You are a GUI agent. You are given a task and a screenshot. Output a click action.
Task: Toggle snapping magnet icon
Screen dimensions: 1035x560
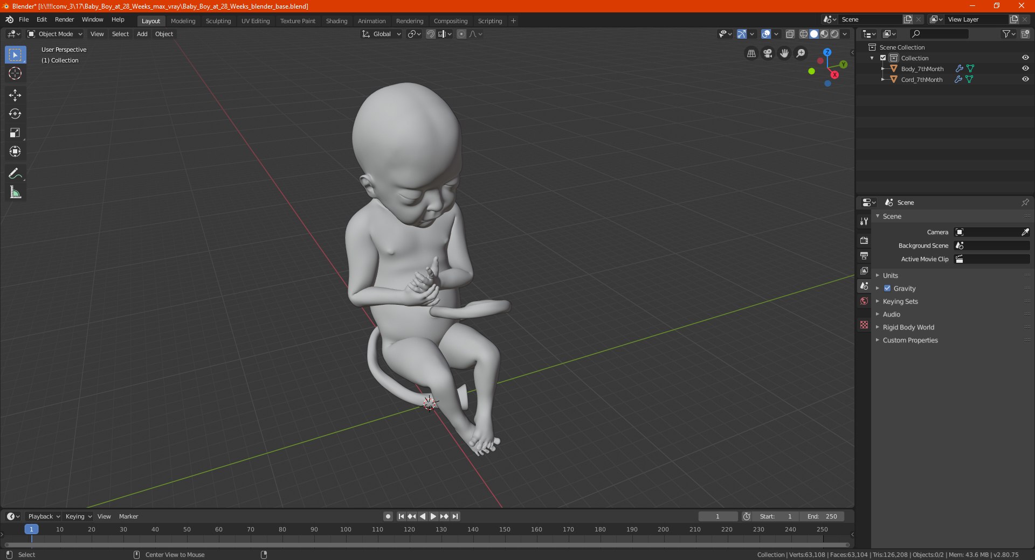[431, 34]
